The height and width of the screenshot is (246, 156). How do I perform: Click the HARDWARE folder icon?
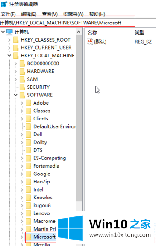(22, 72)
